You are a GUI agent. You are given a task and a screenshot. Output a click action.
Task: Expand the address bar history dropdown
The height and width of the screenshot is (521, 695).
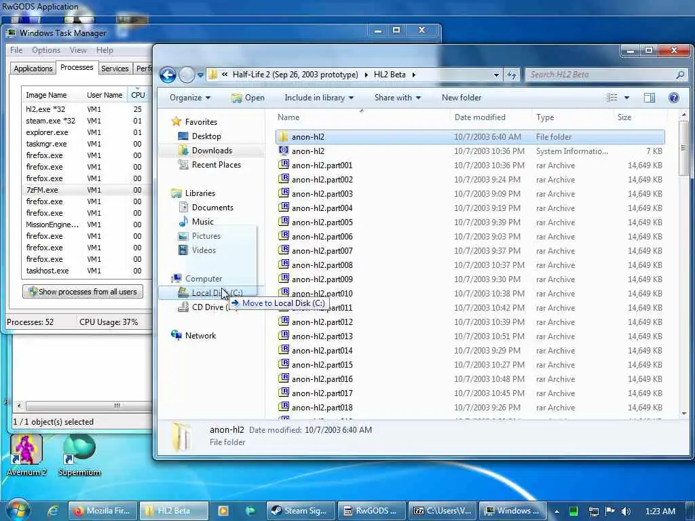pos(496,75)
